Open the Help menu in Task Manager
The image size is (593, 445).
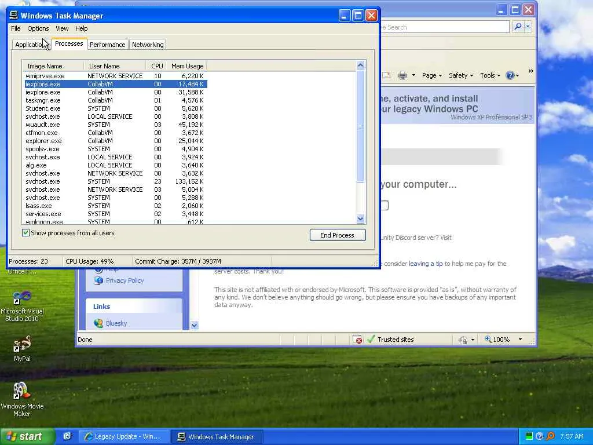[81, 28]
